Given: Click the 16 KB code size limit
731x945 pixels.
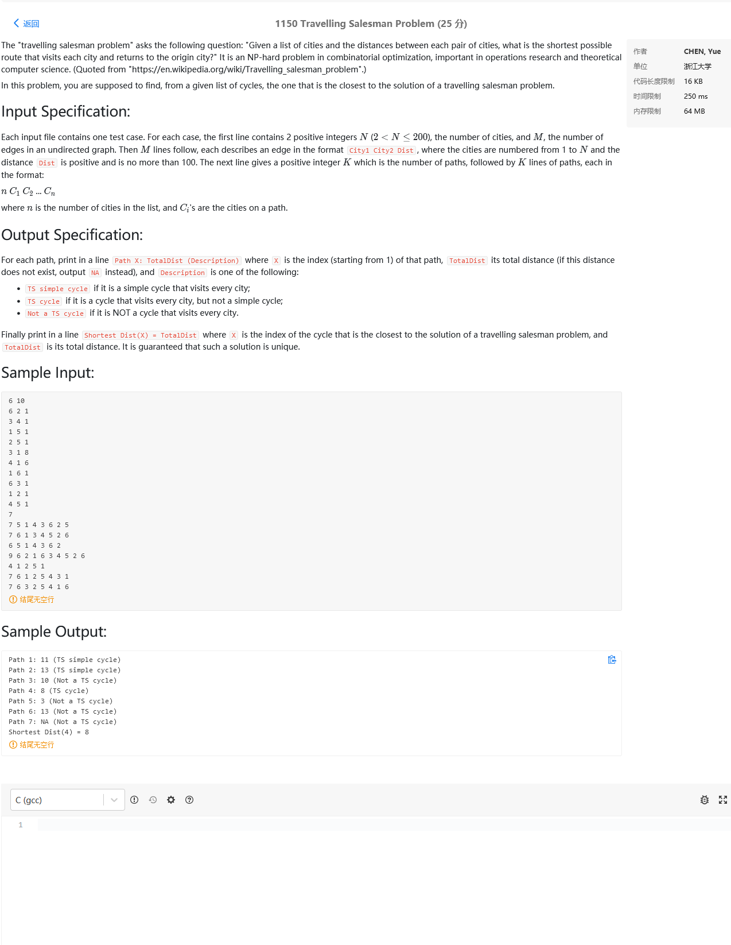Looking at the screenshot, I should [693, 81].
